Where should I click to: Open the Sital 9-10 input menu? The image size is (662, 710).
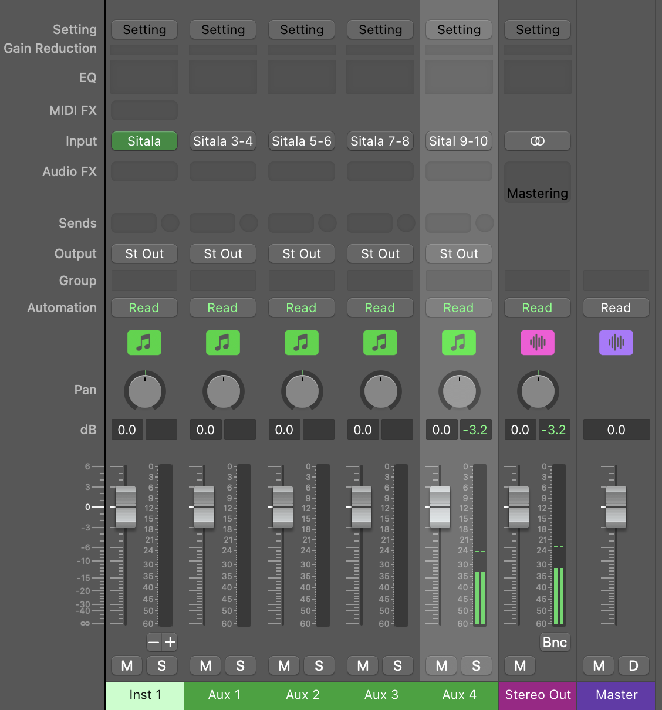point(459,141)
